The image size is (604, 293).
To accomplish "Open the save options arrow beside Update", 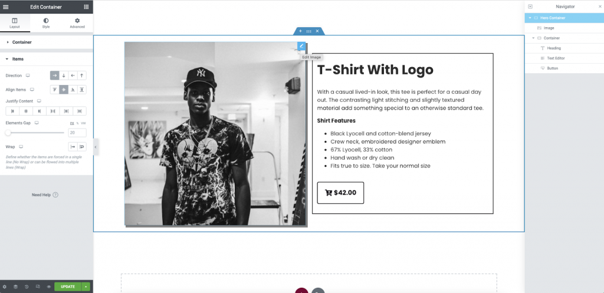I will pos(86,287).
